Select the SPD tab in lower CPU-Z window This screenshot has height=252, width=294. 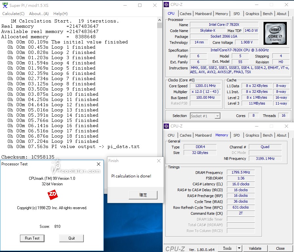coord(236,135)
